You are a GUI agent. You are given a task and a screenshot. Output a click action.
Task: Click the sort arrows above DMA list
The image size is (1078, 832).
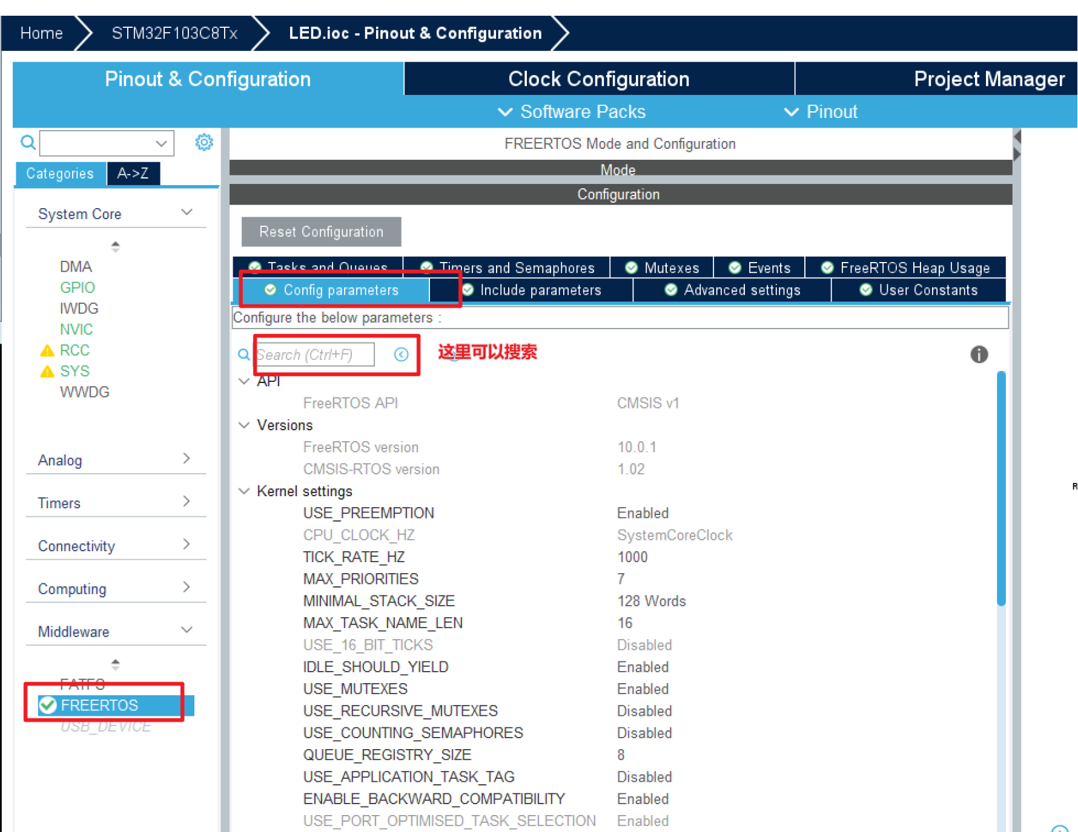click(116, 246)
